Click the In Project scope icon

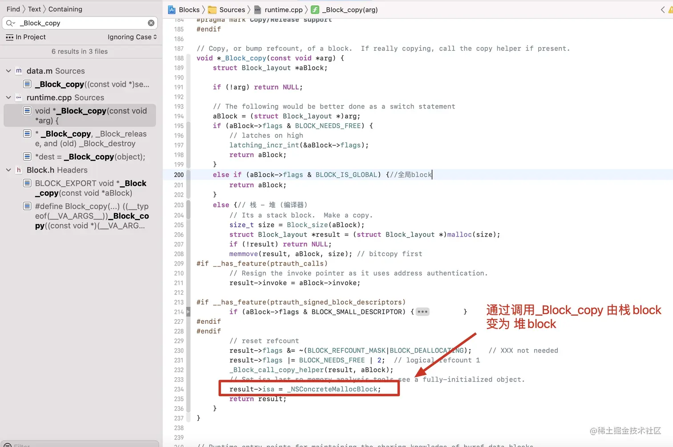pyautogui.click(x=9, y=37)
